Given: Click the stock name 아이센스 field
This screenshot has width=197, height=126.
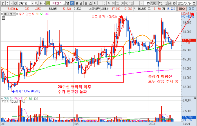Looking at the screenshot, I should click(x=57, y=3).
